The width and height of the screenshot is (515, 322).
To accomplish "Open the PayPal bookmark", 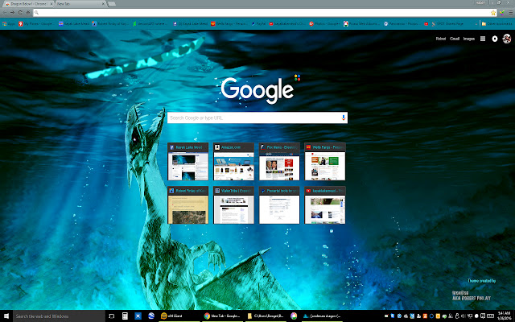I will [x=260, y=23].
